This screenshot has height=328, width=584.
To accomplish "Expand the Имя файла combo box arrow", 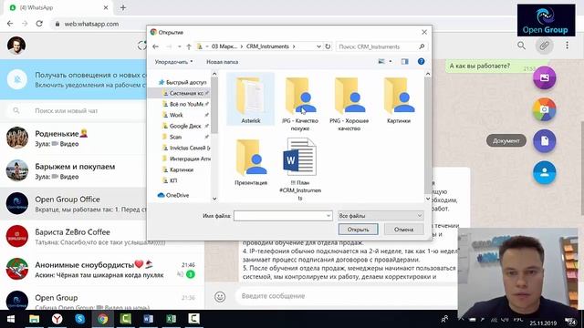I will tap(328, 216).
